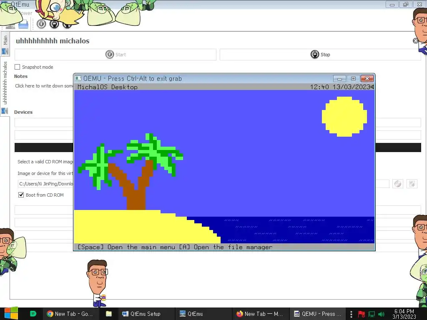Expand the system tray overflow dots
427x320 pixels.
(351, 314)
